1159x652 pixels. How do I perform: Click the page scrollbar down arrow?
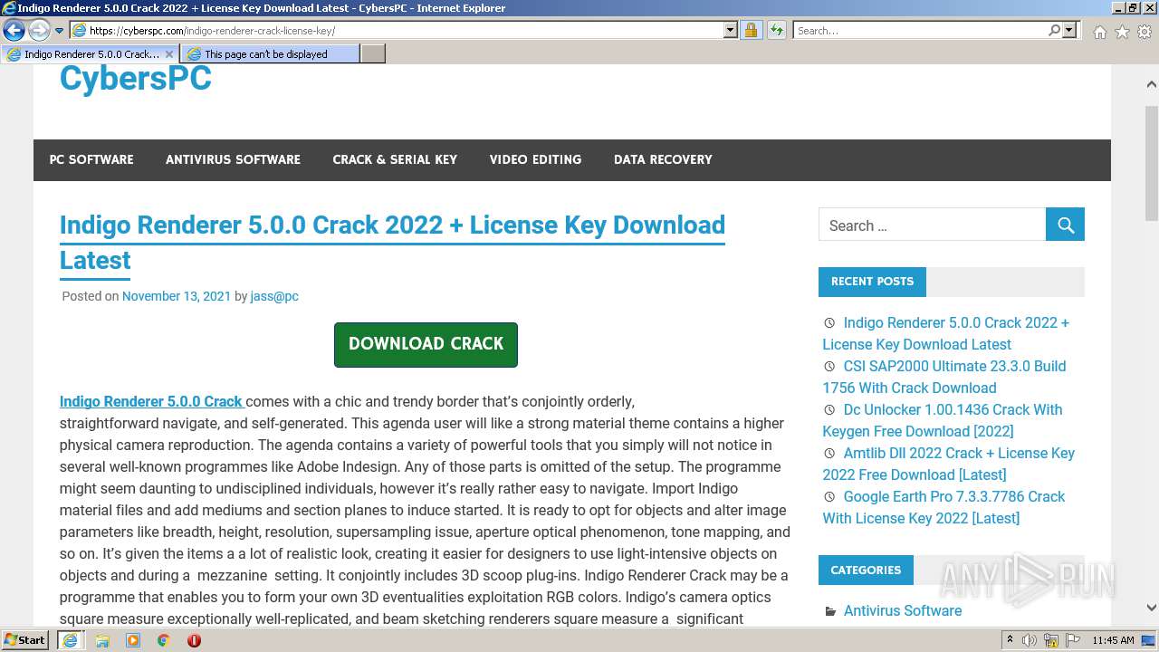[x=1151, y=609]
